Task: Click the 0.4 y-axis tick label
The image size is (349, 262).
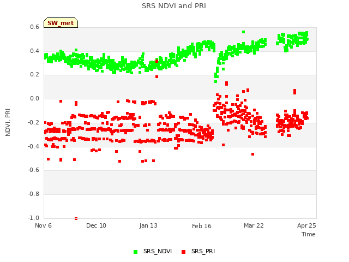Action: (x=35, y=51)
